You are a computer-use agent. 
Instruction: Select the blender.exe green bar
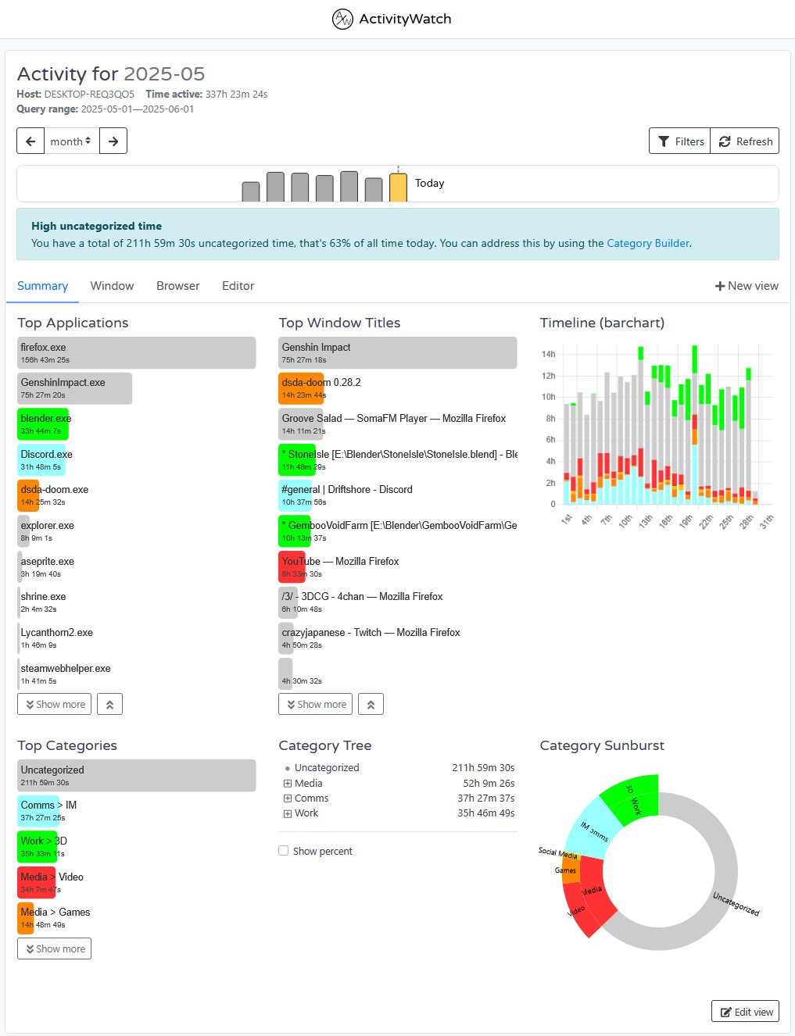43,424
